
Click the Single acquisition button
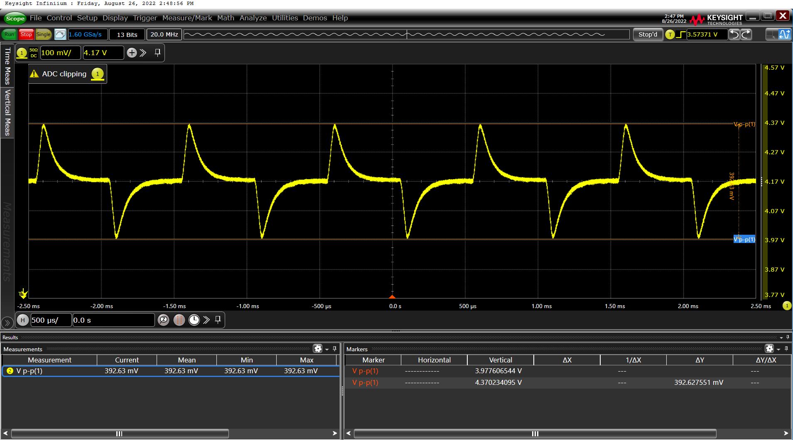tap(43, 34)
